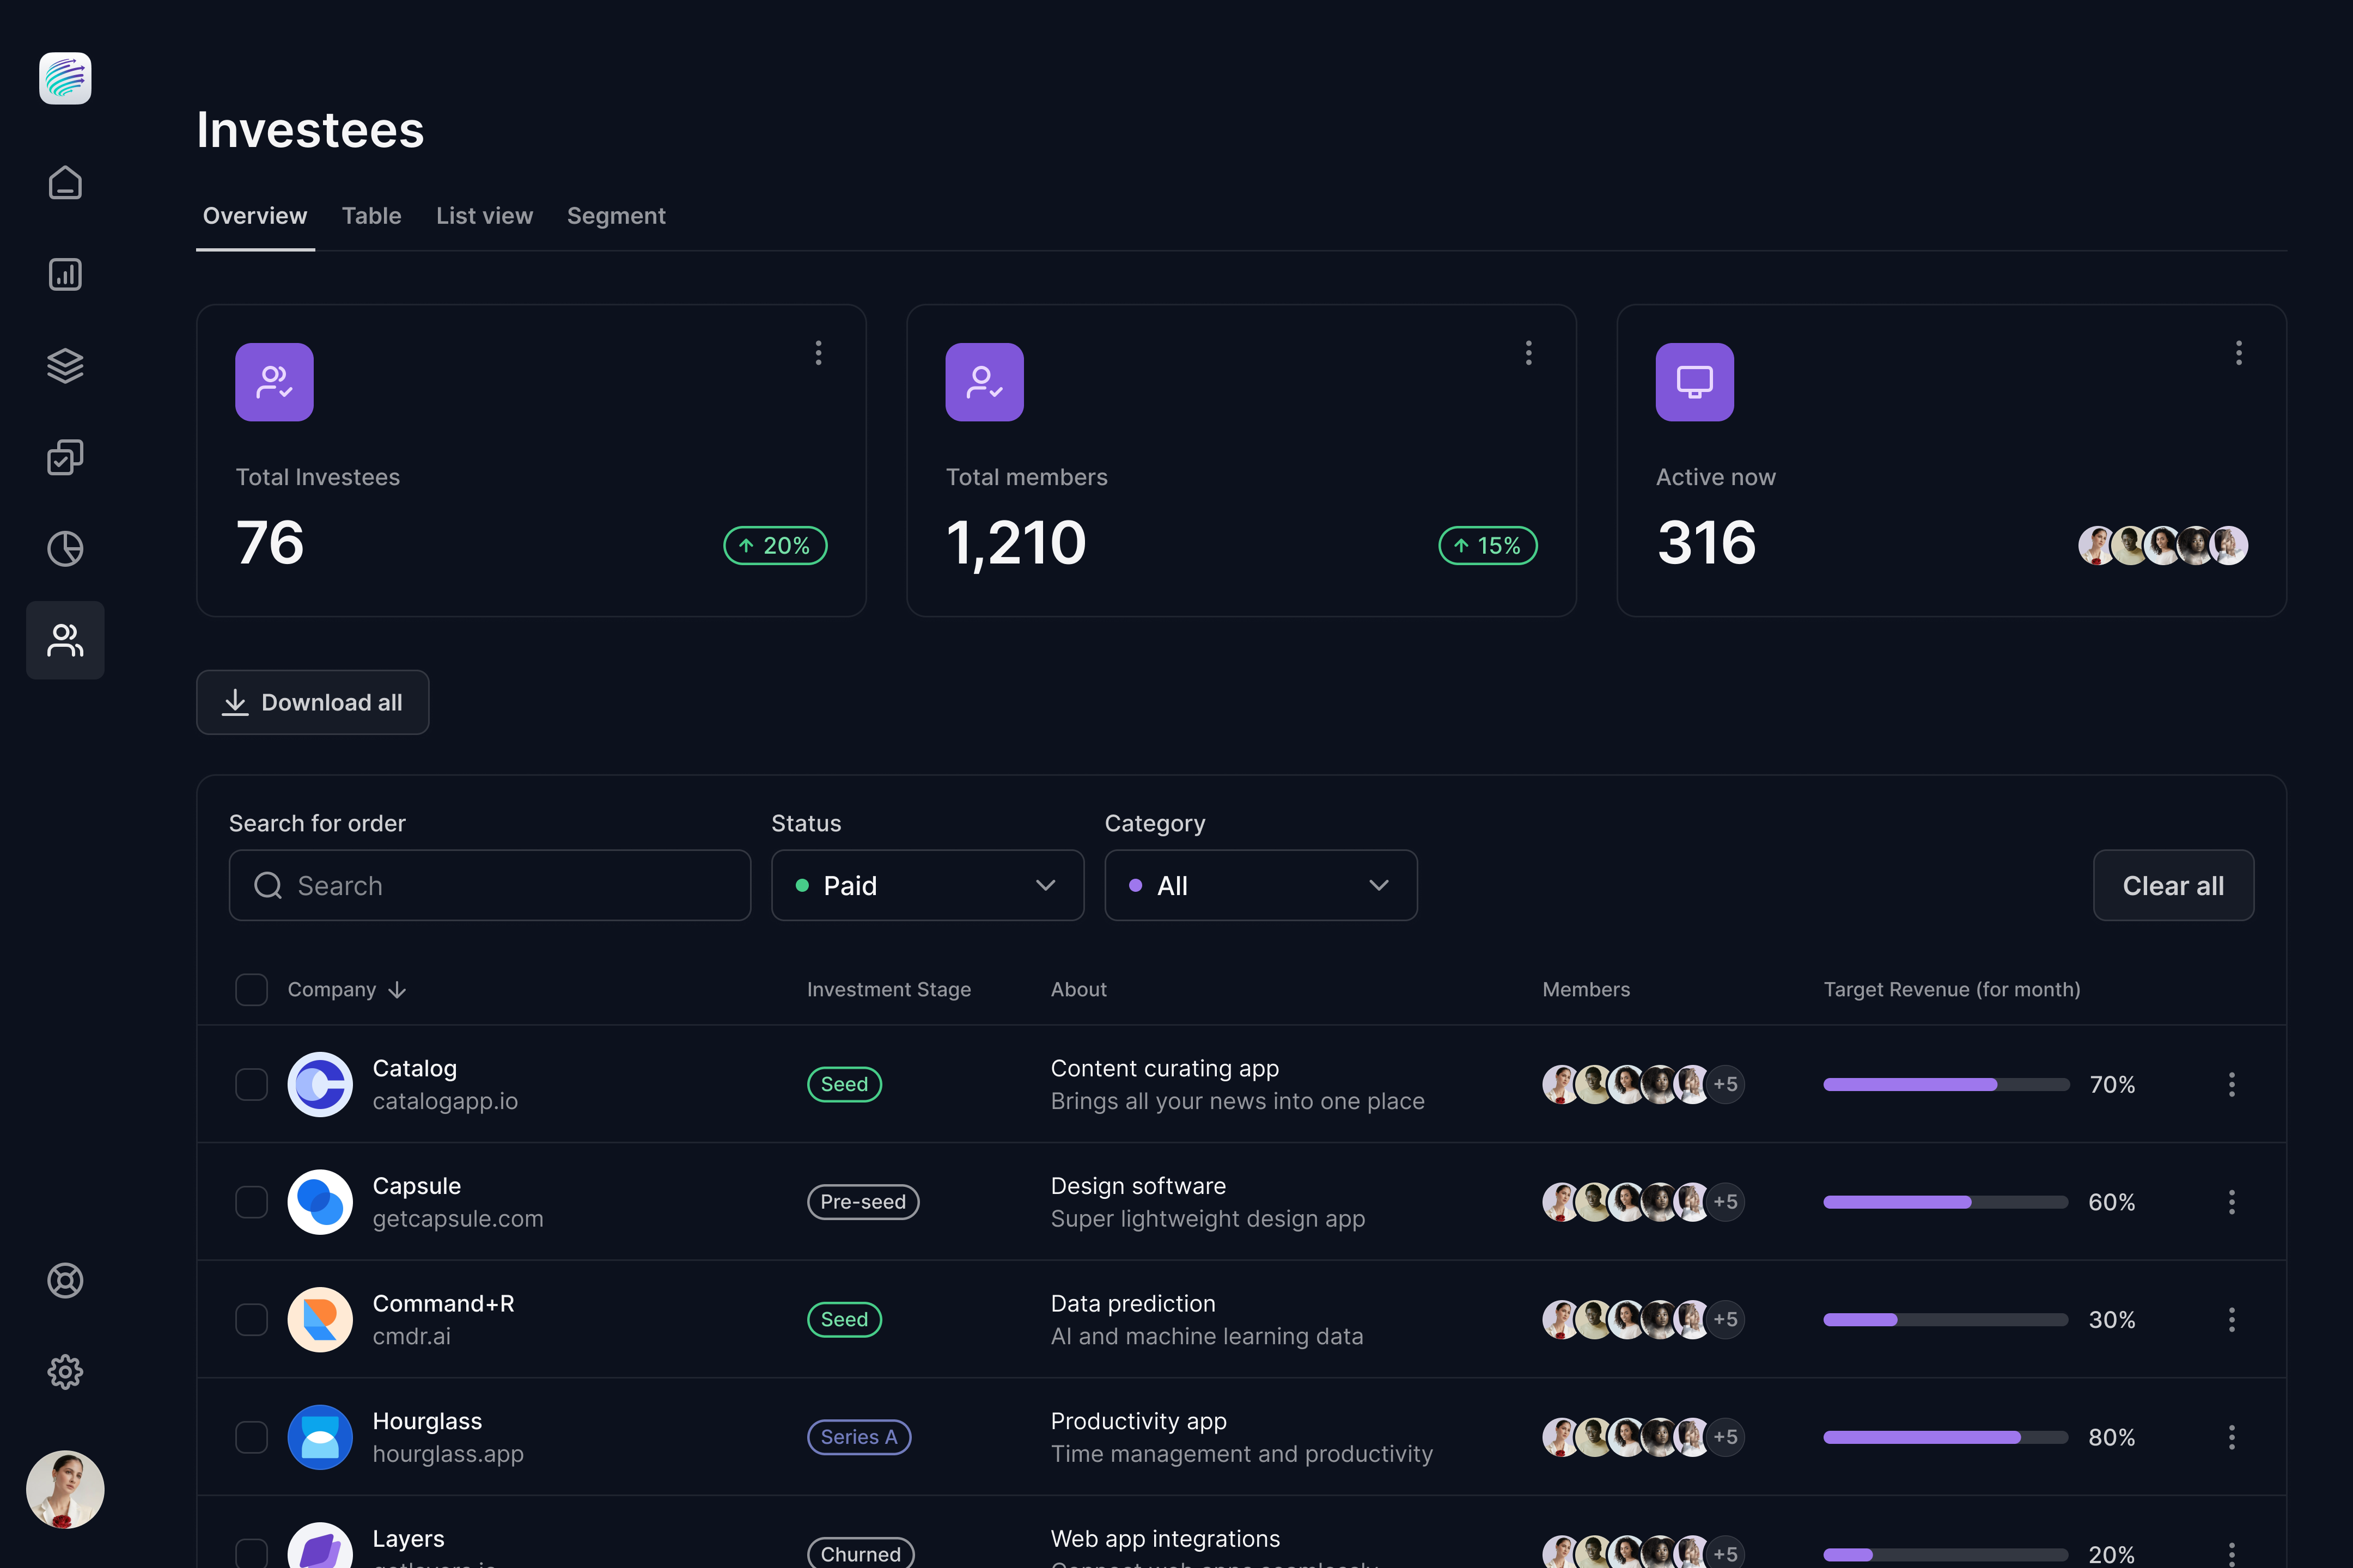Click the 20% growth badge

[775, 546]
